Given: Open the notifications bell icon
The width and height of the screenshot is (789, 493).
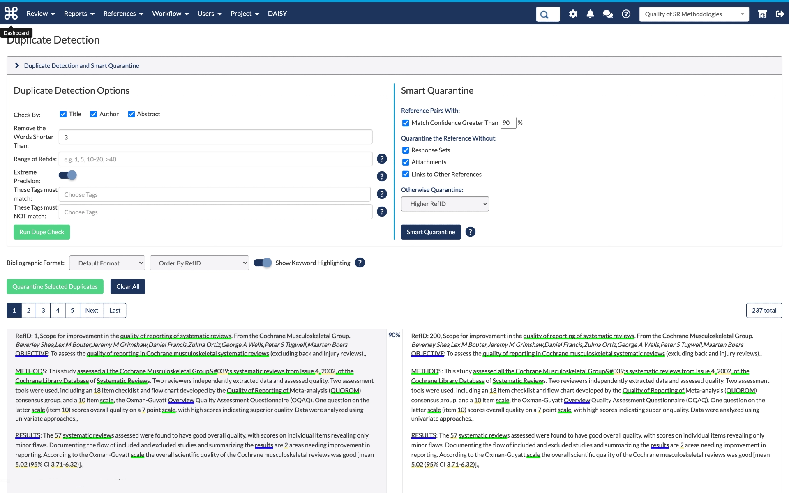Looking at the screenshot, I should coord(591,14).
